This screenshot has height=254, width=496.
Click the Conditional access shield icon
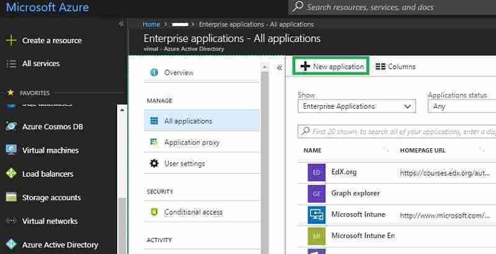point(154,212)
